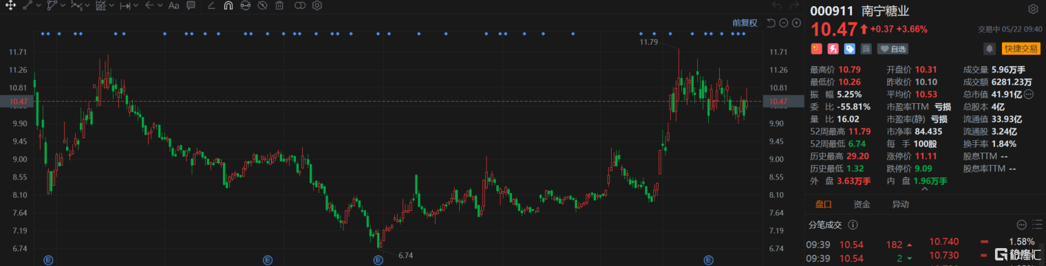Image resolution: width=1046 pixels, height=266 pixels.
Task: Select the trend line drawing tool
Action: (28, 5)
